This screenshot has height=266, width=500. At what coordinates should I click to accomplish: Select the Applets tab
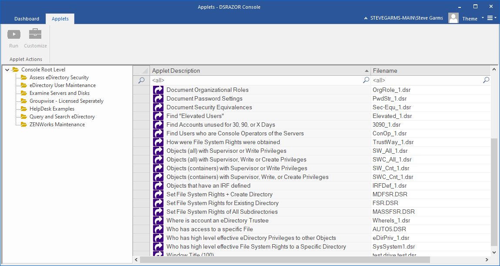[60, 19]
